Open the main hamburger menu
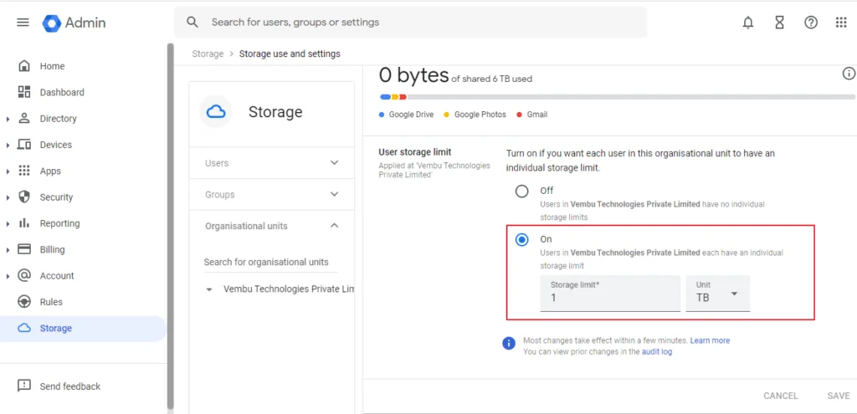The height and width of the screenshot is (414, 857). tap(23, 23)
